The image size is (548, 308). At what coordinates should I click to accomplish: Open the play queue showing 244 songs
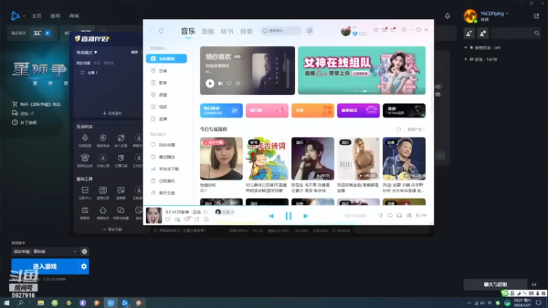point(421,216)
